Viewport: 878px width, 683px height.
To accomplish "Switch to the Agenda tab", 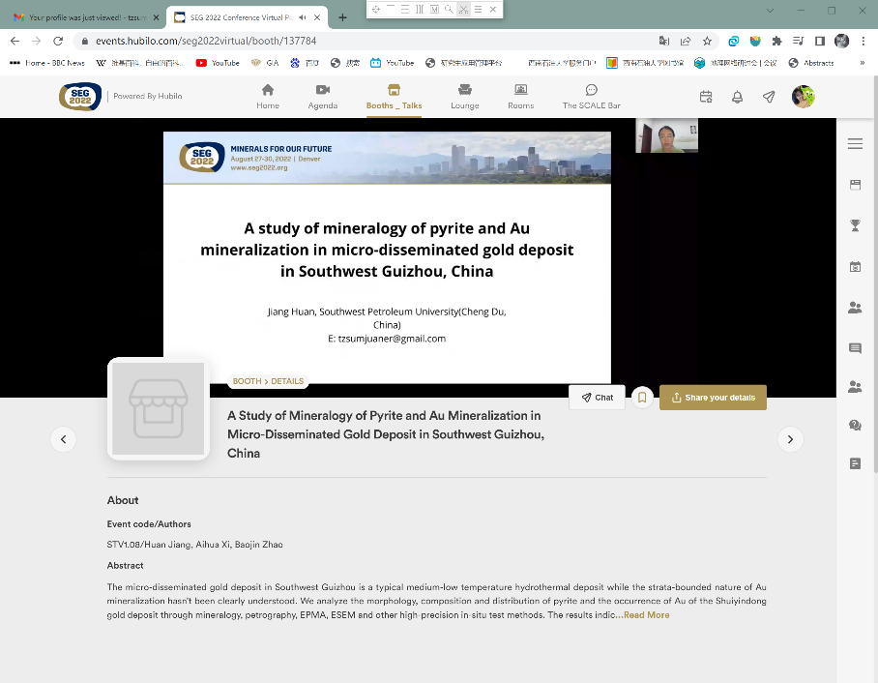I will pyautogui.click(x=323, y=96).
